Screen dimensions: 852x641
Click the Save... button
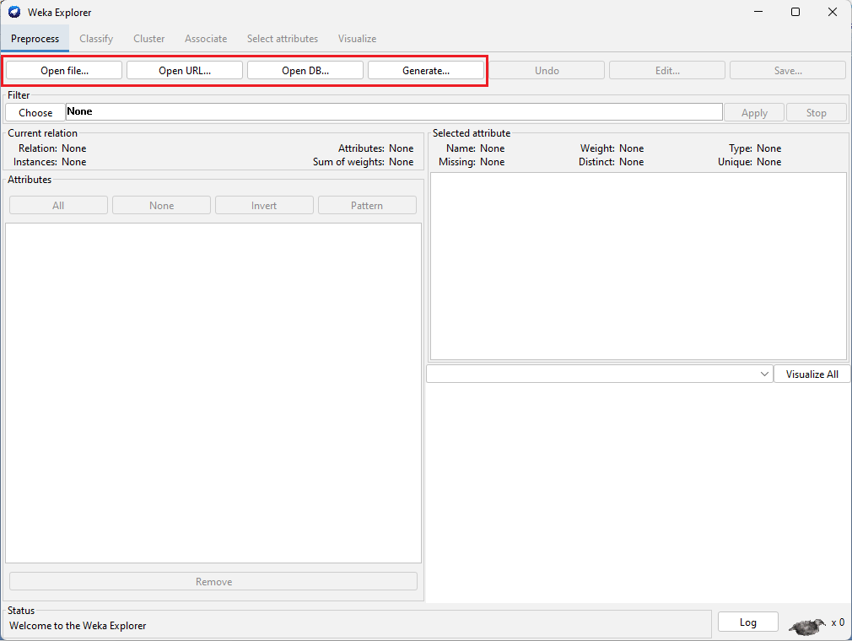pyautogui.click(x=788, y=71)
